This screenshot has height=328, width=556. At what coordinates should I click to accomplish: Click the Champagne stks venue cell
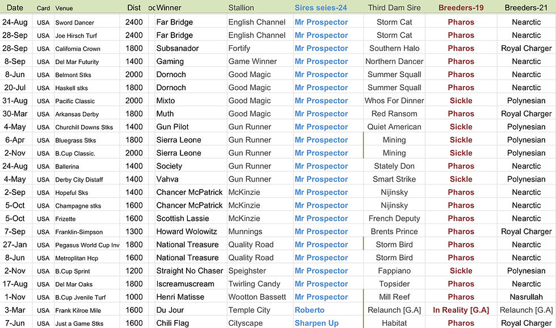pyautogui.click(x=78, y=206)
